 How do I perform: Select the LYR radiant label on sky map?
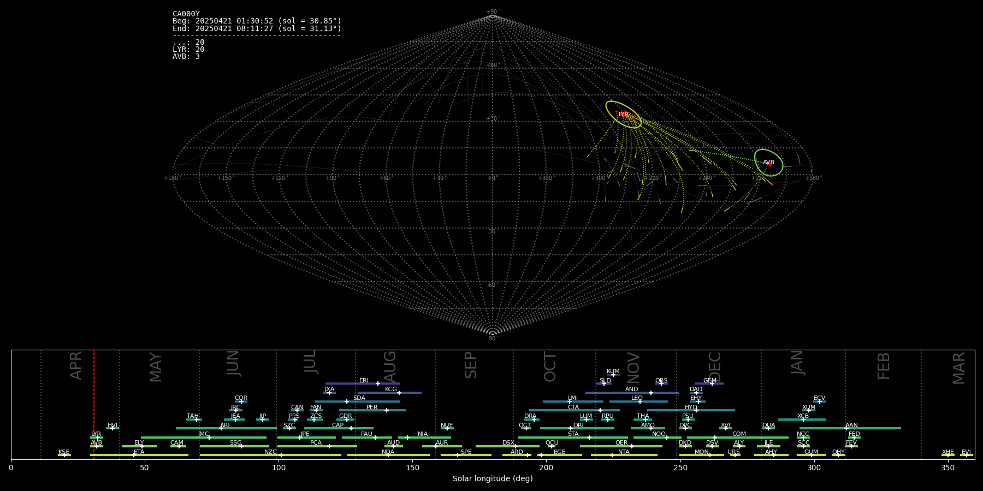[x=623, y=115]
